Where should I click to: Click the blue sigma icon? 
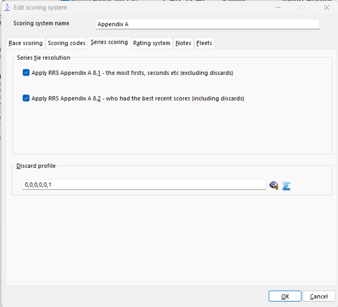coord(287,186)
